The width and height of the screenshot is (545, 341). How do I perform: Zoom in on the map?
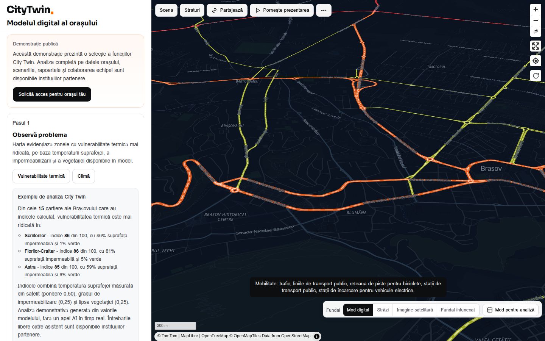[536, 9]
